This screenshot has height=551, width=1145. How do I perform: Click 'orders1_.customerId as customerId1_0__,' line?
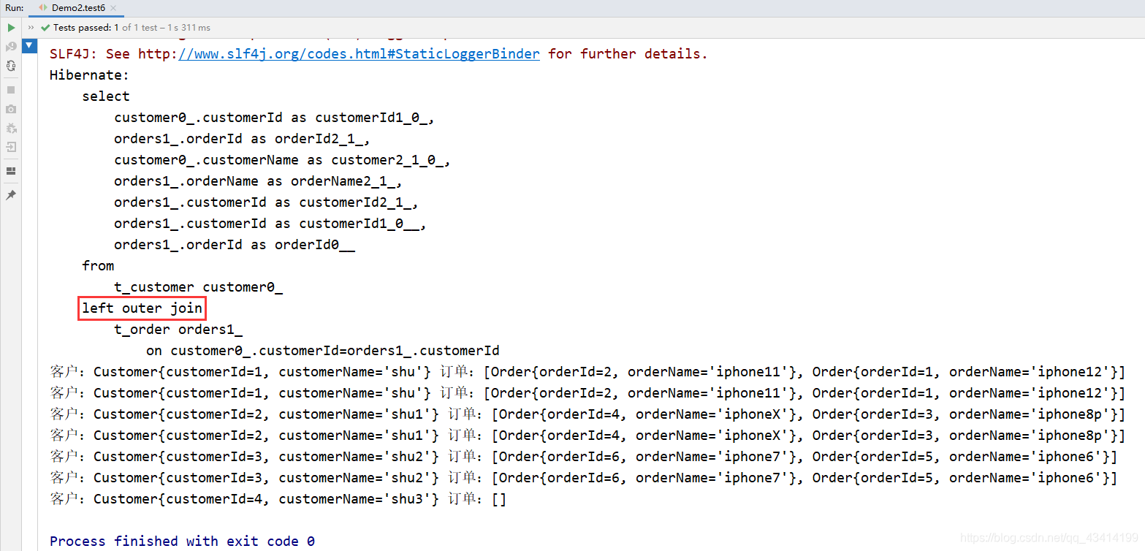(x=270, y=224)
